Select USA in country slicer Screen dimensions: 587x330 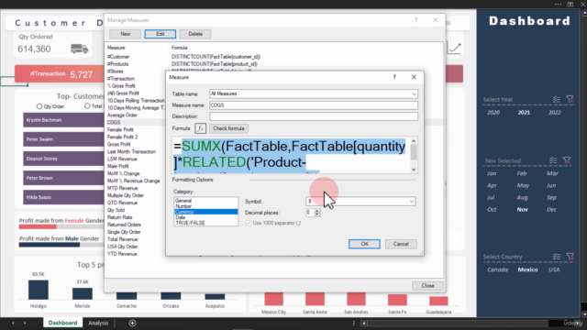tap(554, 269)
